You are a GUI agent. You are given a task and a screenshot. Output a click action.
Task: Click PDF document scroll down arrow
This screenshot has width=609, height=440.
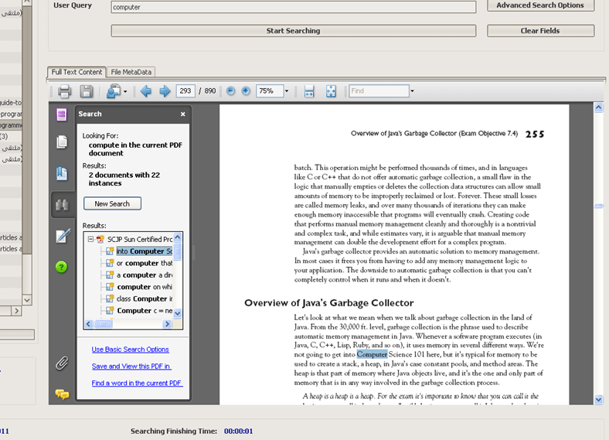pos(598,399)
